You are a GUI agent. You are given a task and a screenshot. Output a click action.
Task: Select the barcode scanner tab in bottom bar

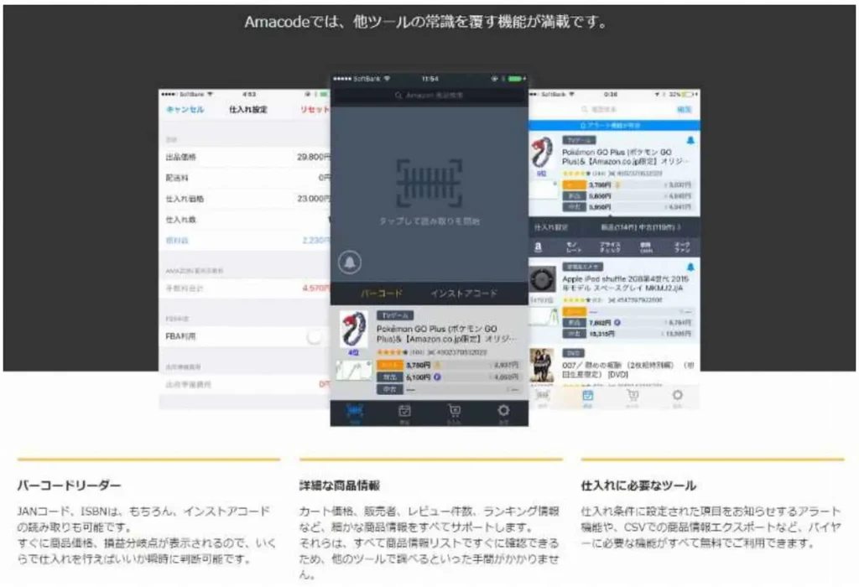tap(354, 412)
